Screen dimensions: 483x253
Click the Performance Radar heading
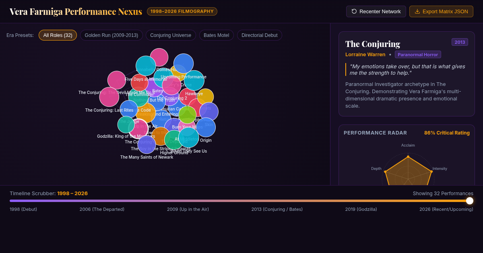pyautogui.click(x=375, y=133)
